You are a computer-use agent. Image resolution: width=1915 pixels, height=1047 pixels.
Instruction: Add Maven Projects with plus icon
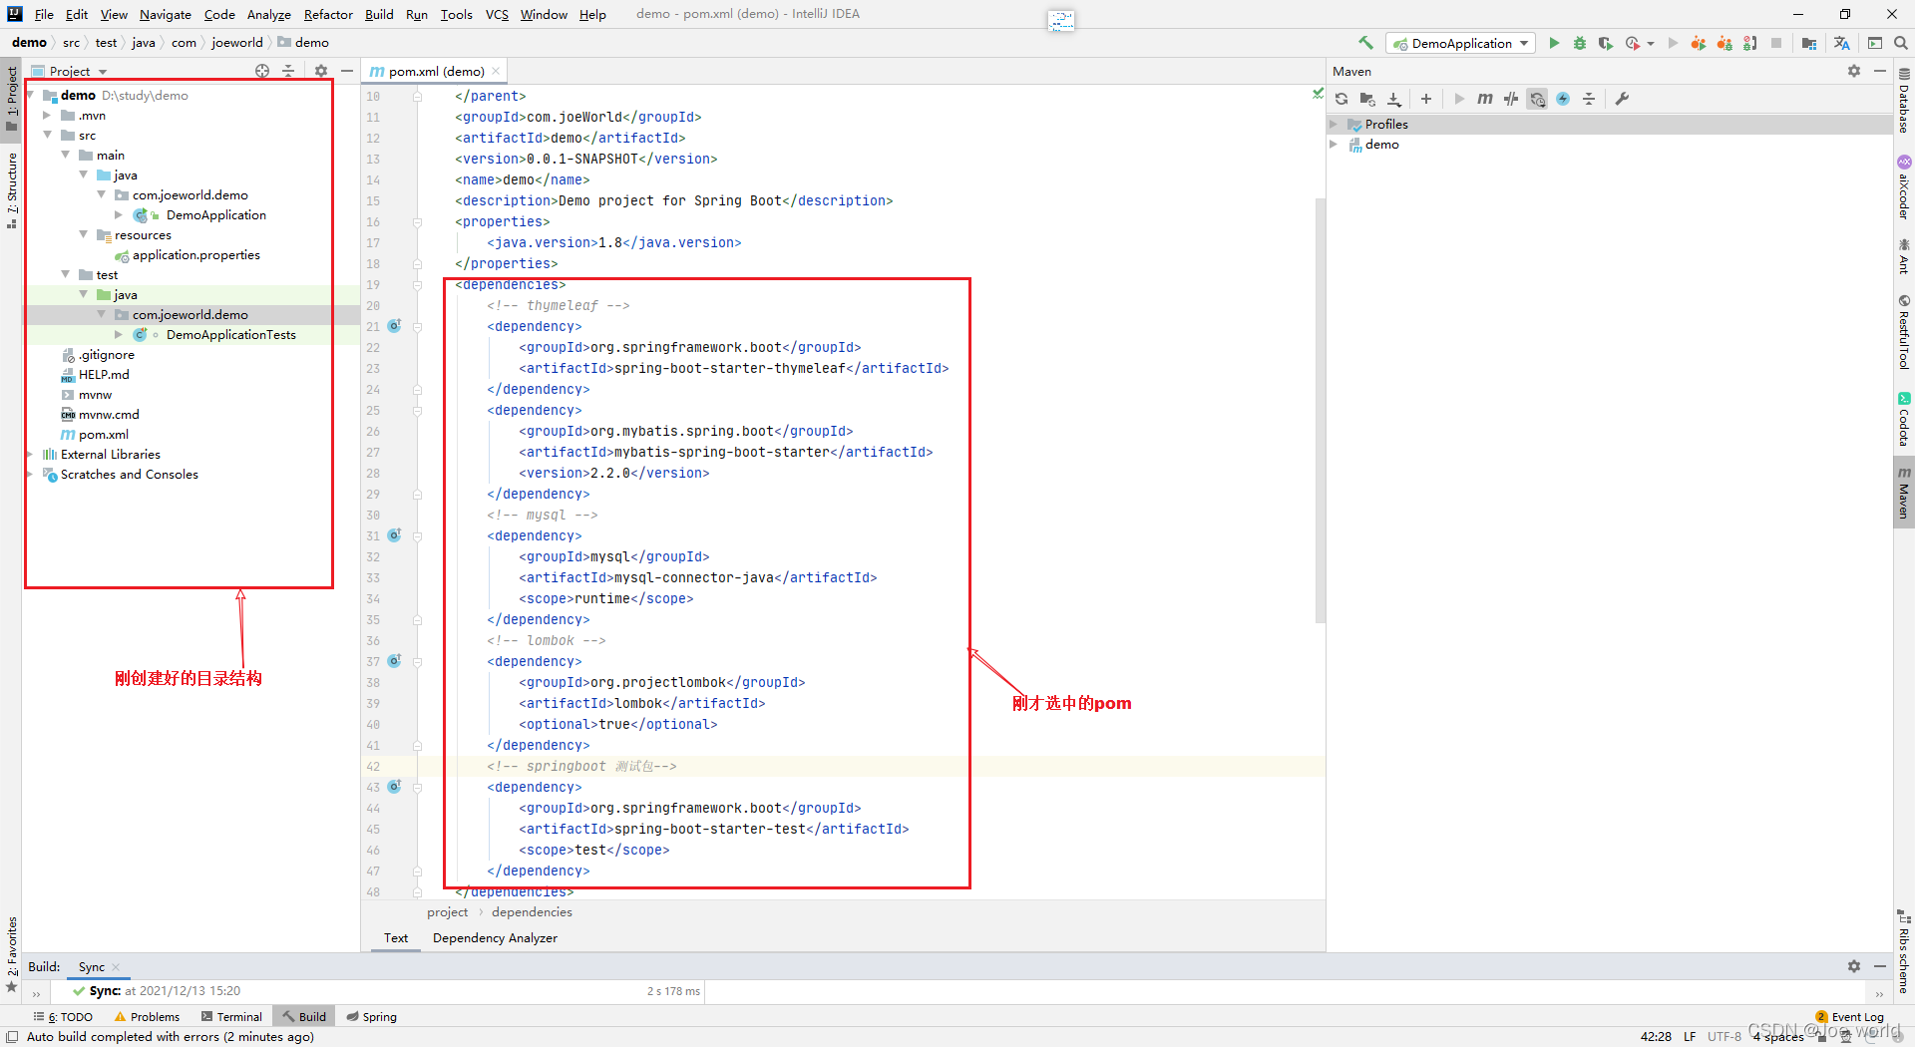coord(1426,99)
